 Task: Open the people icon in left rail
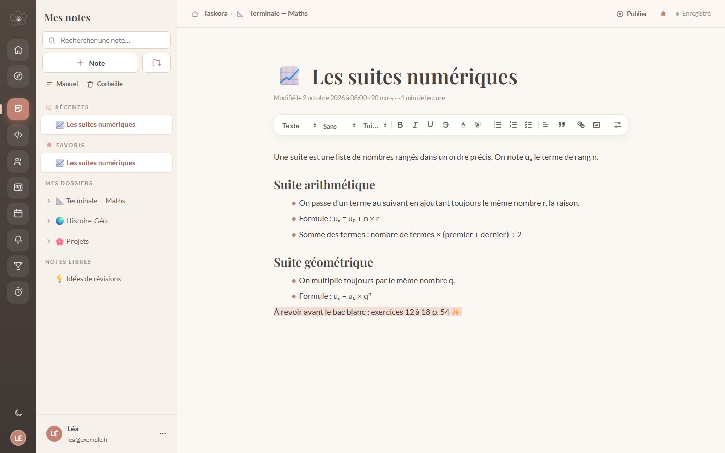point(18,161)
